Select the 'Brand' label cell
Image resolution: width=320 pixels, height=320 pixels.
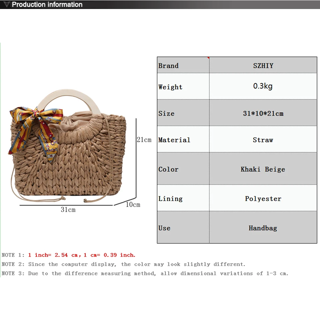pyautogui.click(x=183, y=65)
